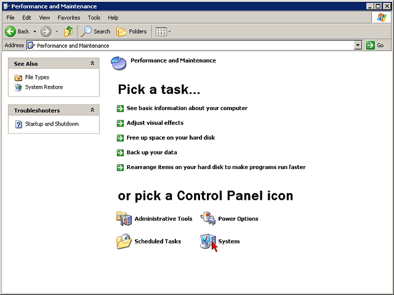Image resolution: width=394 pixels, height=295 pixels.
Task: Click the green Go arrow icon
Action: (x=371, y=45)
